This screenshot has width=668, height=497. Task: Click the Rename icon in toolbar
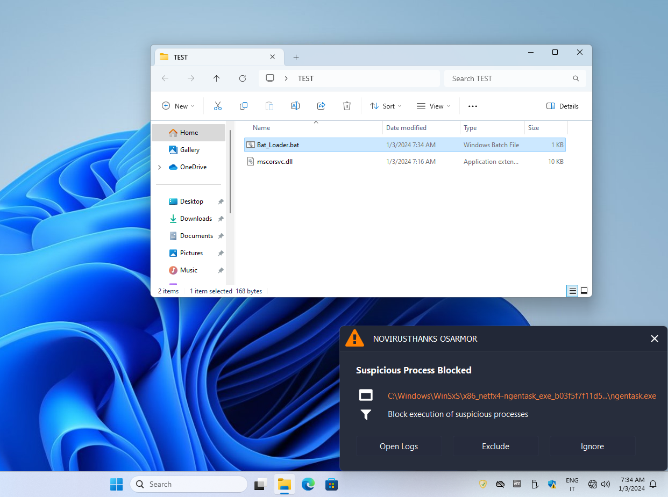tap(295, 106)
